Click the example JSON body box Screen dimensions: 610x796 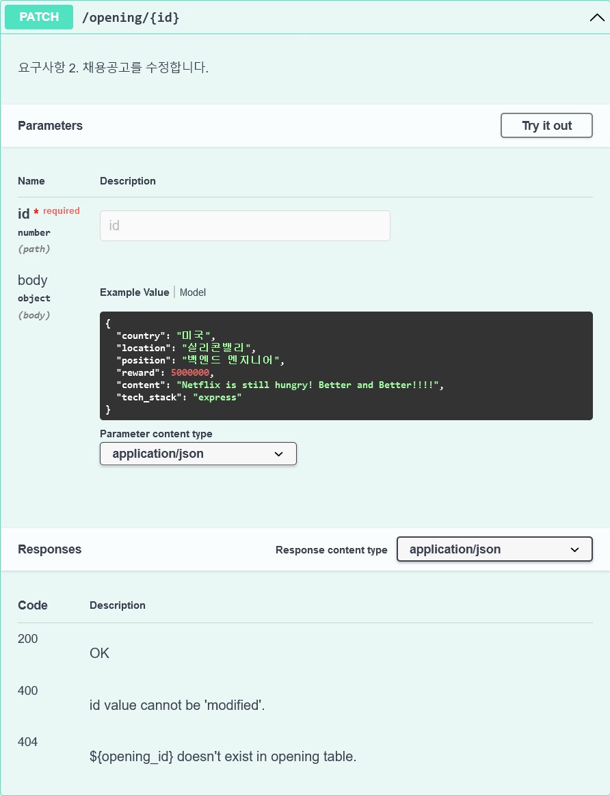click(345, 366)
